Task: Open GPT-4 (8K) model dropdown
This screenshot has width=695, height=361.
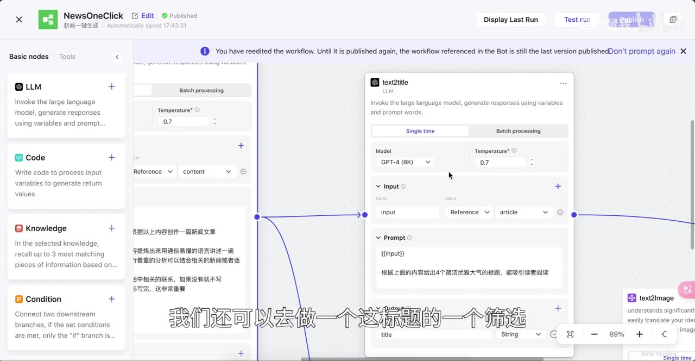Action: 405,162
